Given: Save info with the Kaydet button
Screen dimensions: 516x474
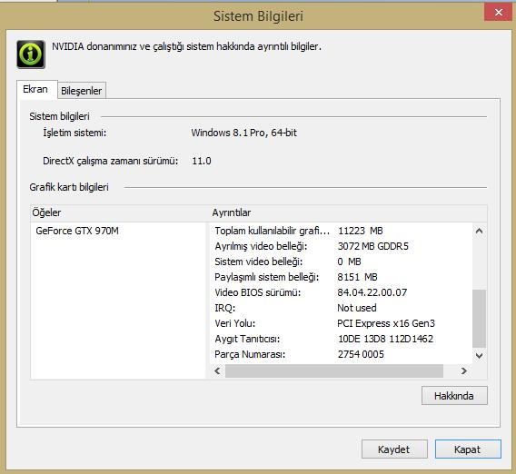Looking at the screenshot, I should pos(394,449).
